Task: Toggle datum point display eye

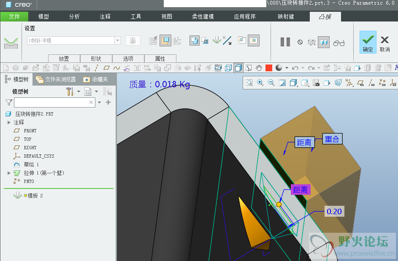Action: (382, 83)
